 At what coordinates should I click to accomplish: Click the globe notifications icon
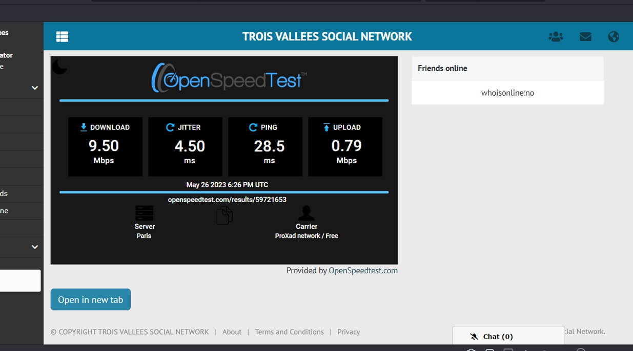[614, 36]
